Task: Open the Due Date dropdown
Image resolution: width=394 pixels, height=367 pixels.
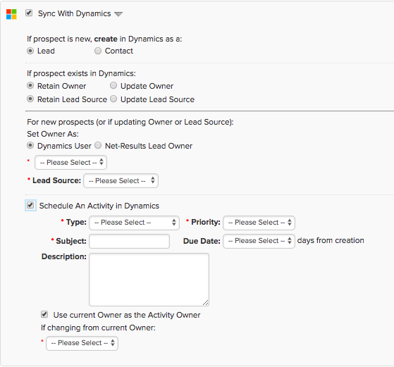Action: click(x=259, y=241)
